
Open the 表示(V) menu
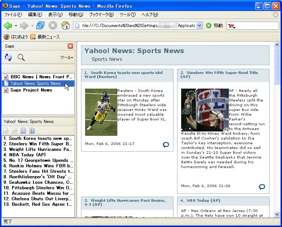55,15
